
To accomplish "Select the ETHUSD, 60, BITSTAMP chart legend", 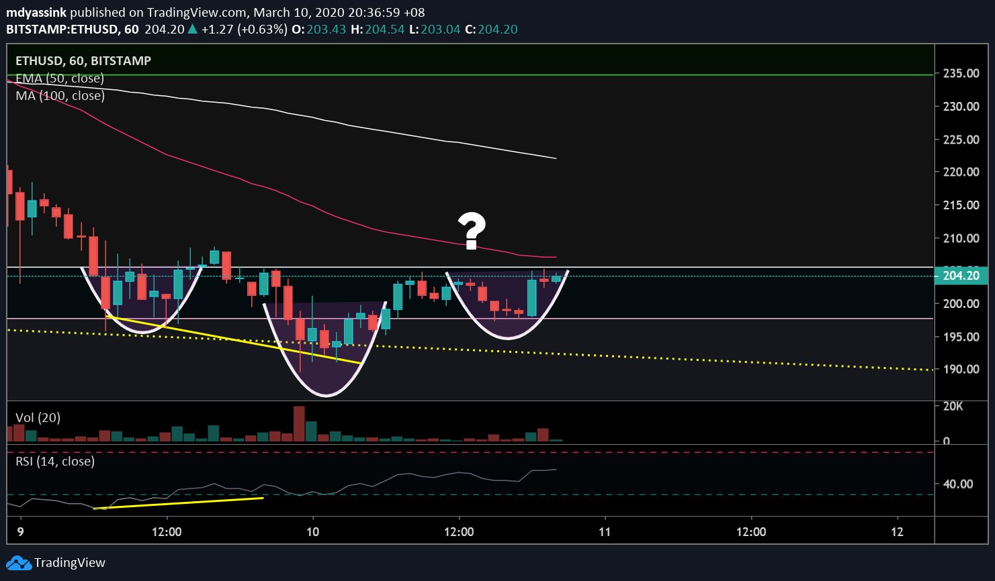I will coord(83,60).
